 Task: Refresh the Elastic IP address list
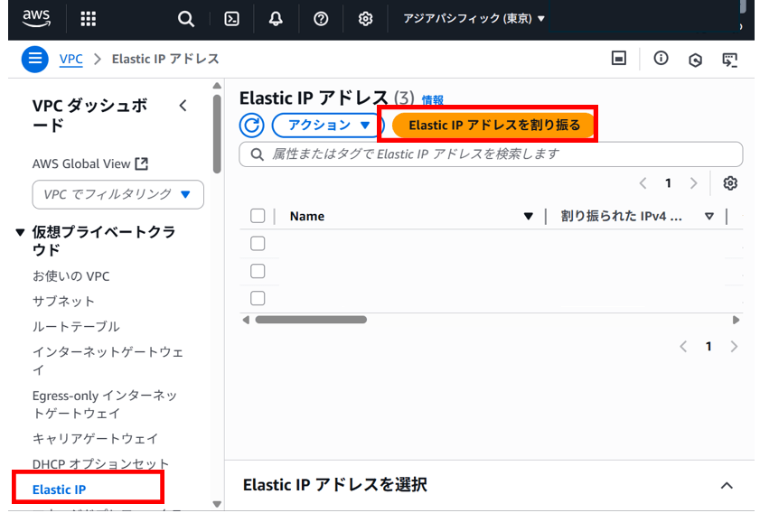click(251, 126)
